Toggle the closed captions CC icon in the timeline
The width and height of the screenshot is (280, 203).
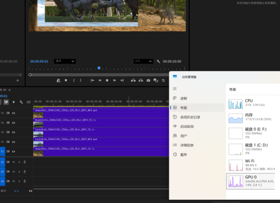pyautogui.click(x=29, y=102)
